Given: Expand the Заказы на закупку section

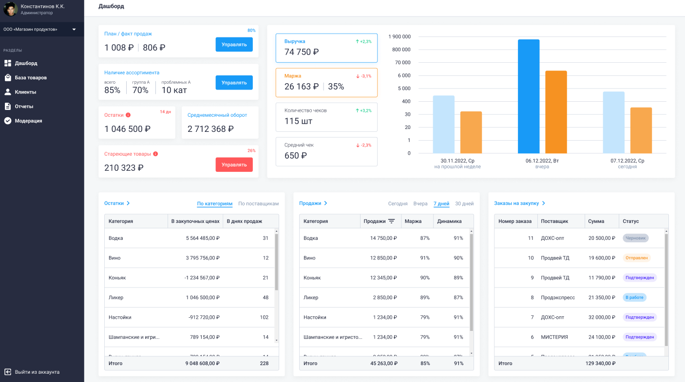Looking at the screenshot, I should (x=519, y=203).
